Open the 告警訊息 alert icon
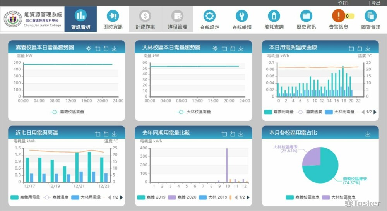The width and height of the screenshot is (387, 211). pyautogui.click(x=338, y=16)
